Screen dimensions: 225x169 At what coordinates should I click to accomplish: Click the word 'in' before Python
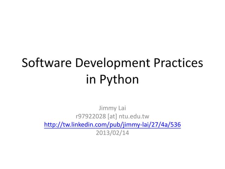tap(91, 79)
